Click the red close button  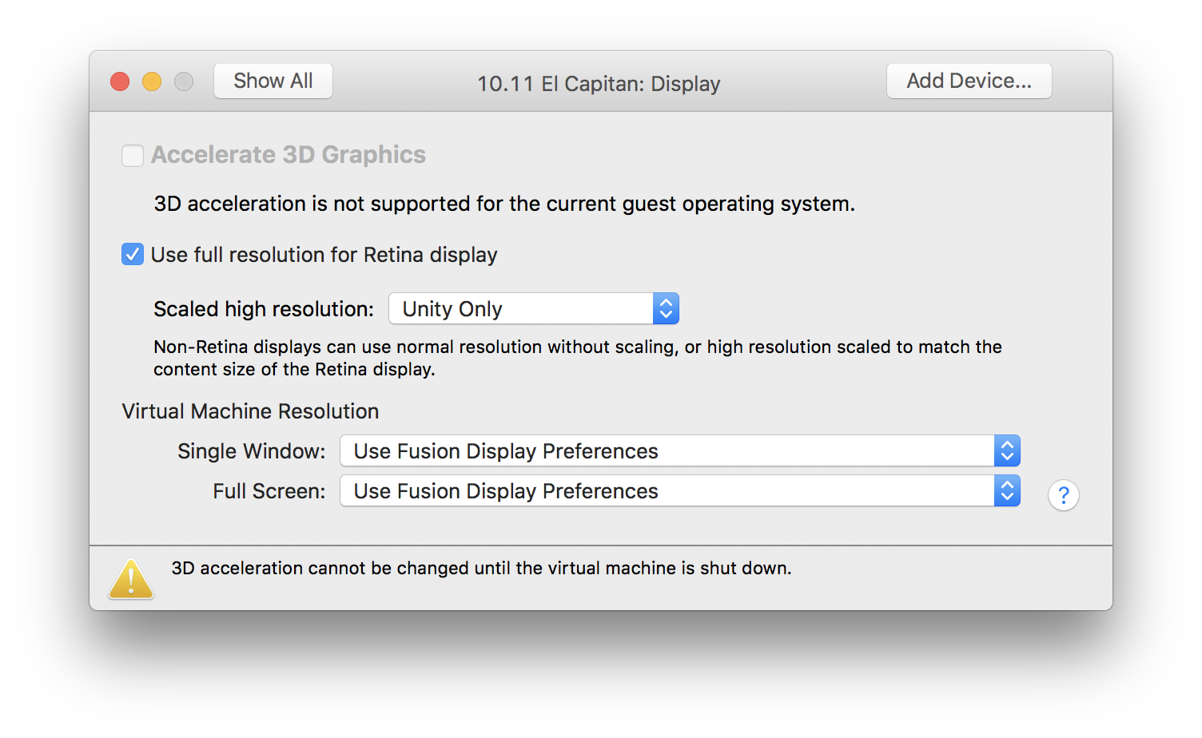(119, 81)
